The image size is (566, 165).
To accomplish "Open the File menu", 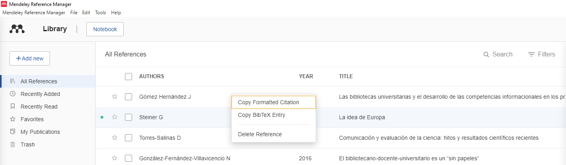I will point(74,13).
